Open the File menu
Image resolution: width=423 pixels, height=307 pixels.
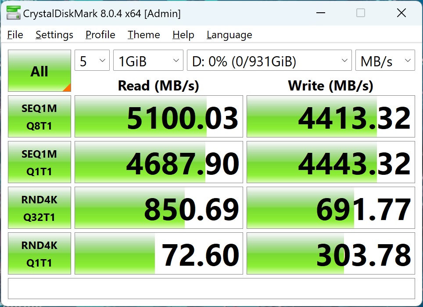pyautogui.click(x=15, y=35)
